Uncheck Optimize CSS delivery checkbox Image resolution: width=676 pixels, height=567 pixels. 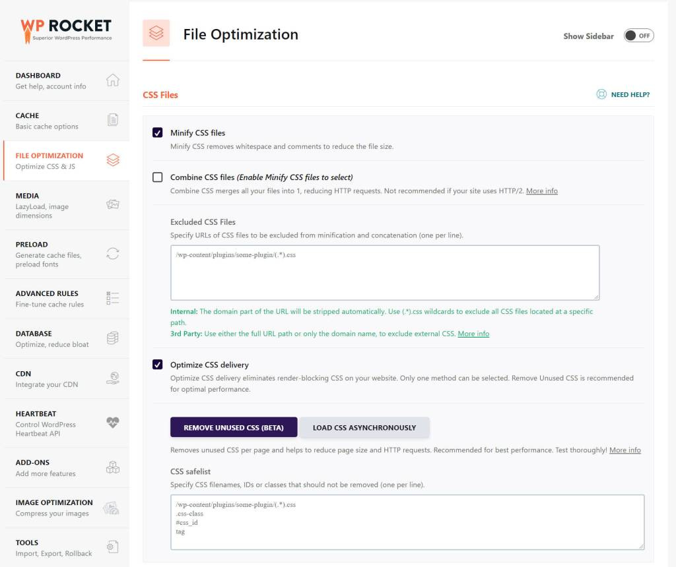pyautogui.click(x=157, y=365)
